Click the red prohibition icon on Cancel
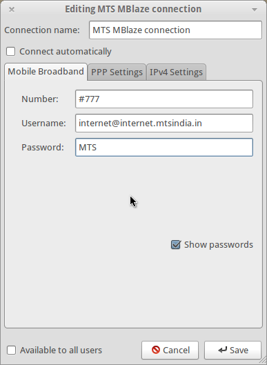Viewport: 267px width, 365px height. pos(156,350)
